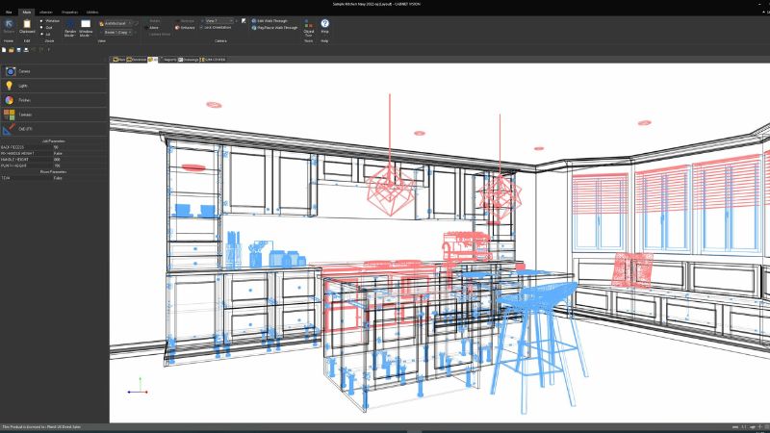Open the File ribbon tab
The height and width of the screenshot is (433, 770).
click(9, 12)
